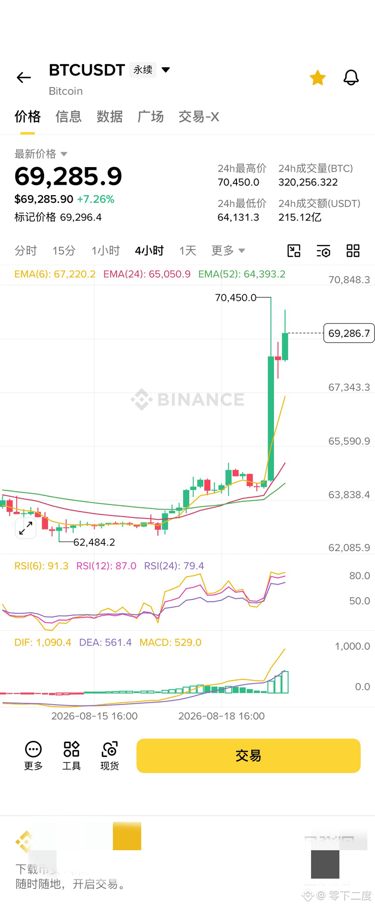Expand the 最新价格 dropdown
The width and height of the screenshot is (375, 907).
[41, 154]
